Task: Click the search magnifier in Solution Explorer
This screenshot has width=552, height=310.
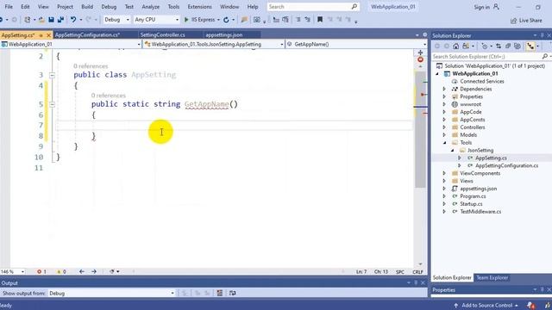Action: coord(544,56)
